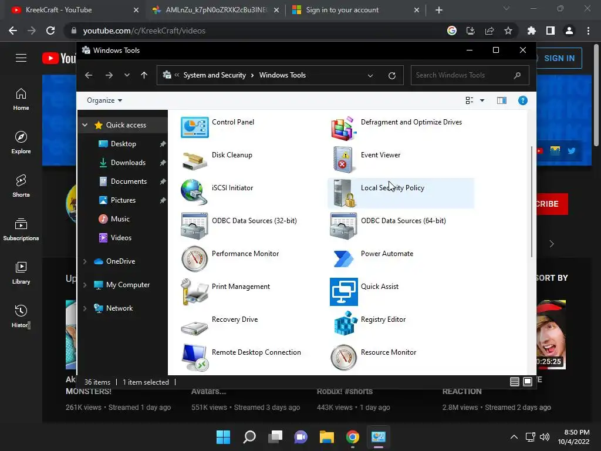Select Pictures in the navigation pane
The width and height of the screenshot is (601, 451).
[x=123, y=200]
